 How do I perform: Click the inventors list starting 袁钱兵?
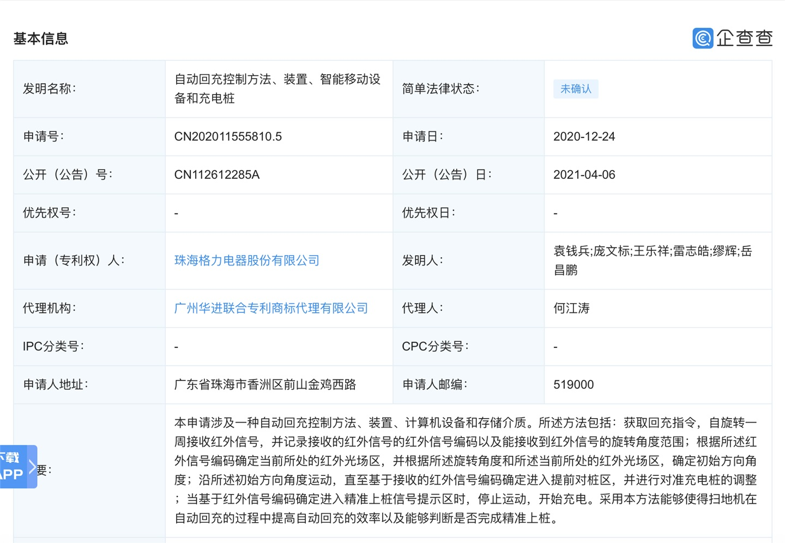click(x=653, y=261)
